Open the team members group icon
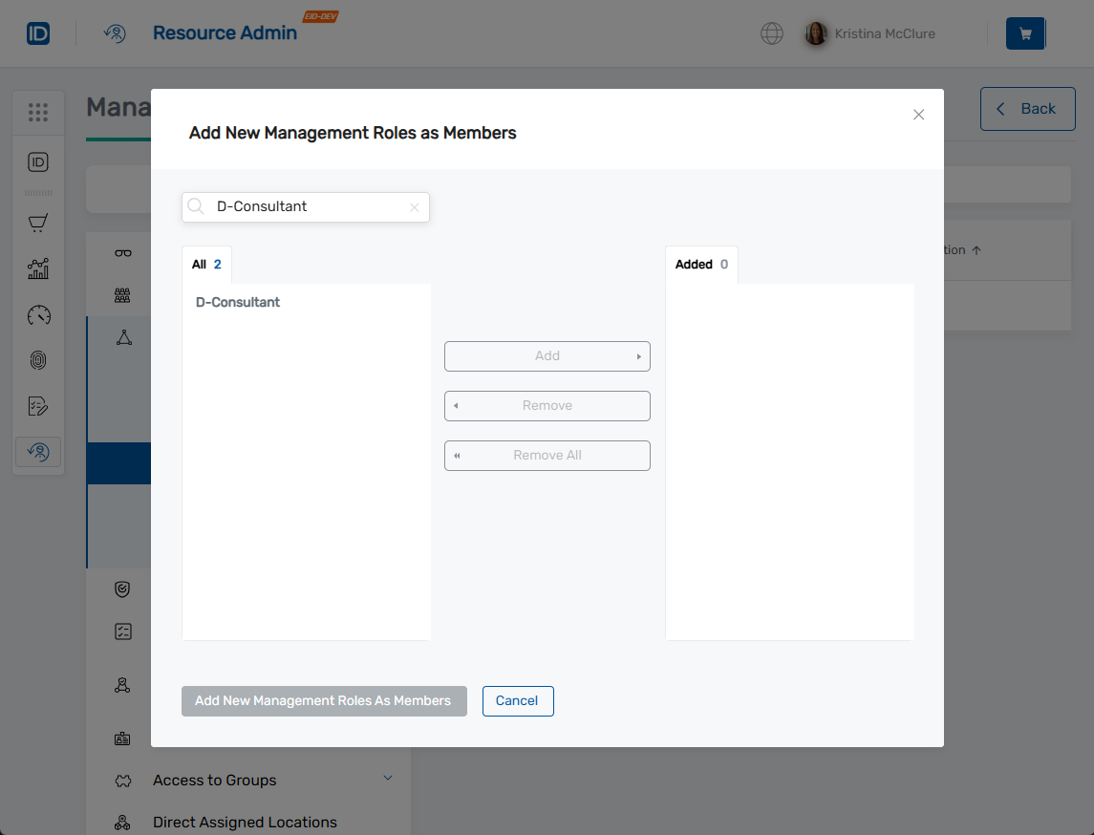 121,294
